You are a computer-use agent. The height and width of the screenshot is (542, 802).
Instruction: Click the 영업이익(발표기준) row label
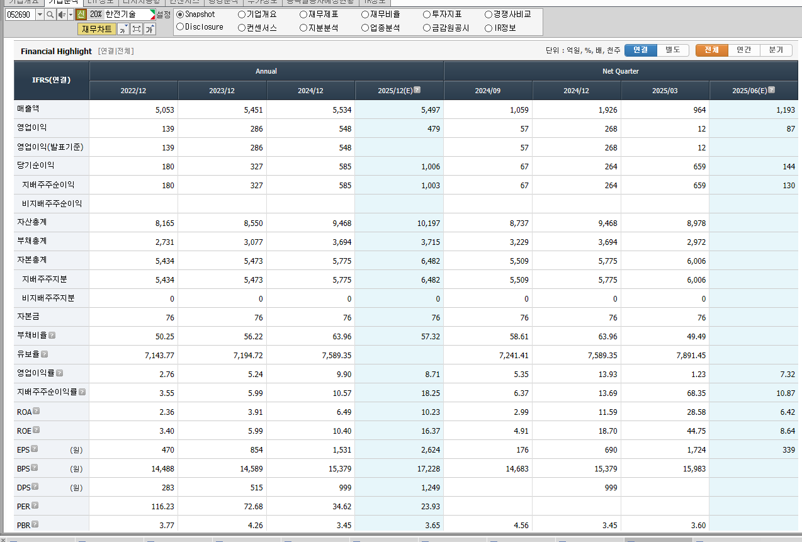click(x=50, y=147)
